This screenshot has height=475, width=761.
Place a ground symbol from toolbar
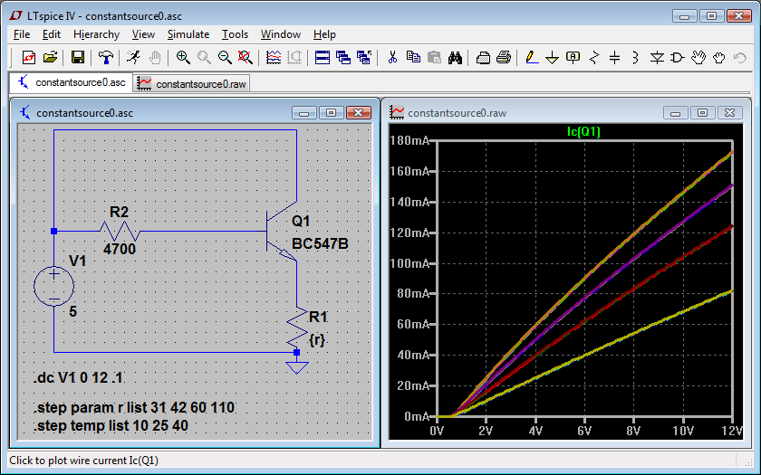[553, 58]
